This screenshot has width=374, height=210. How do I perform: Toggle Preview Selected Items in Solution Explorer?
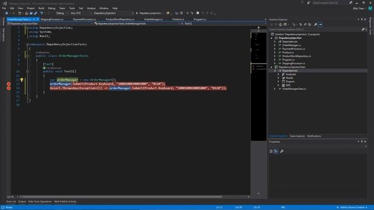pos(320,24)
